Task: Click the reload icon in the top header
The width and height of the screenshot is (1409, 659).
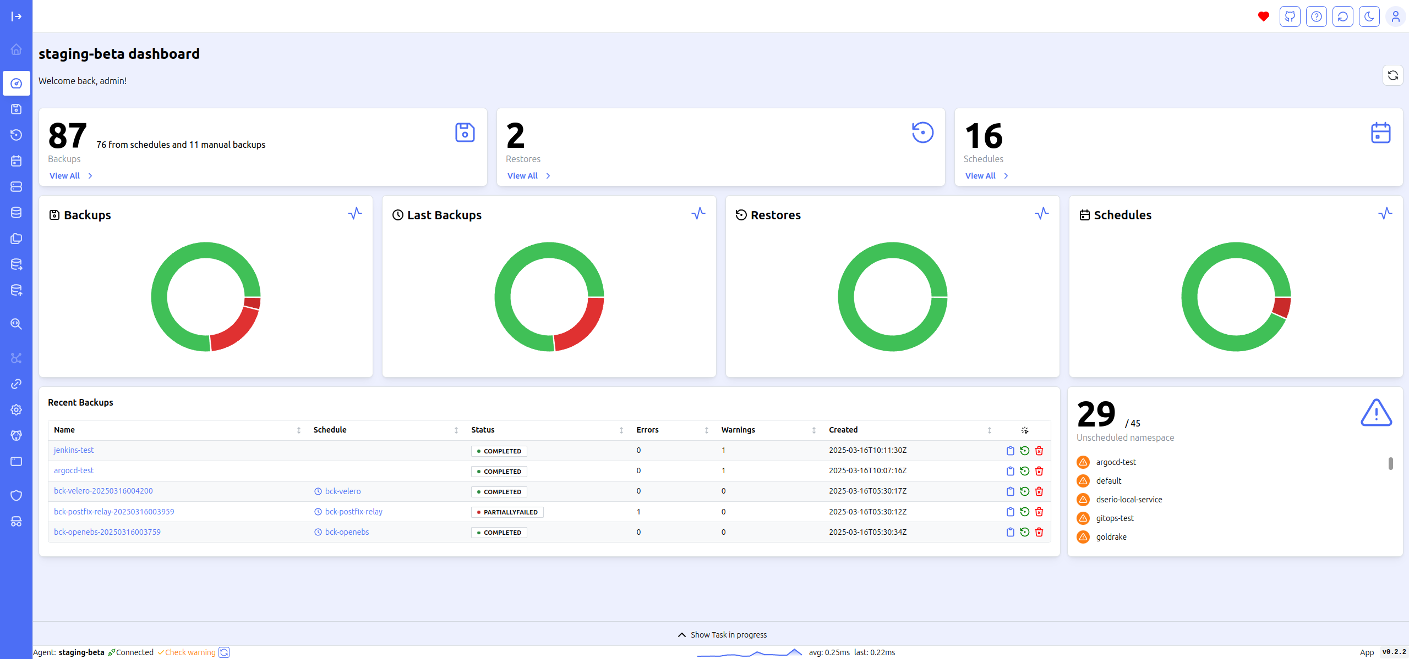Action: (x=1343, y=16)
